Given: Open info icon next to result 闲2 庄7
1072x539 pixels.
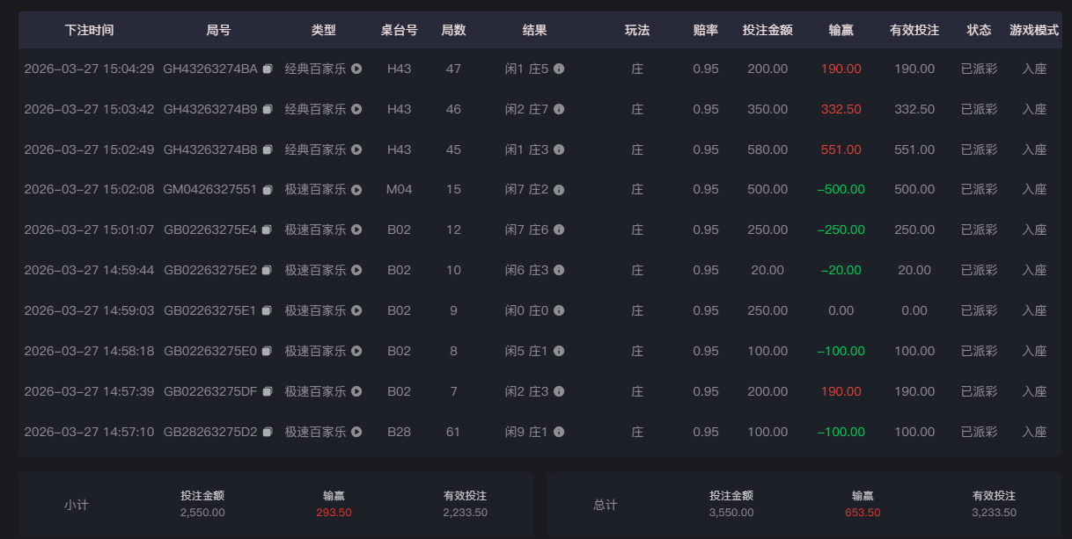Looking at the screenshot, I should [560, 108].
